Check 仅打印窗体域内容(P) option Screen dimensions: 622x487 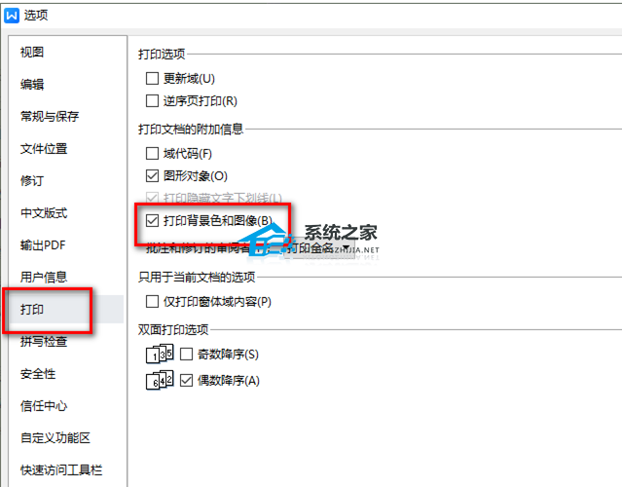pyautogui.click(x=152, y=302)
